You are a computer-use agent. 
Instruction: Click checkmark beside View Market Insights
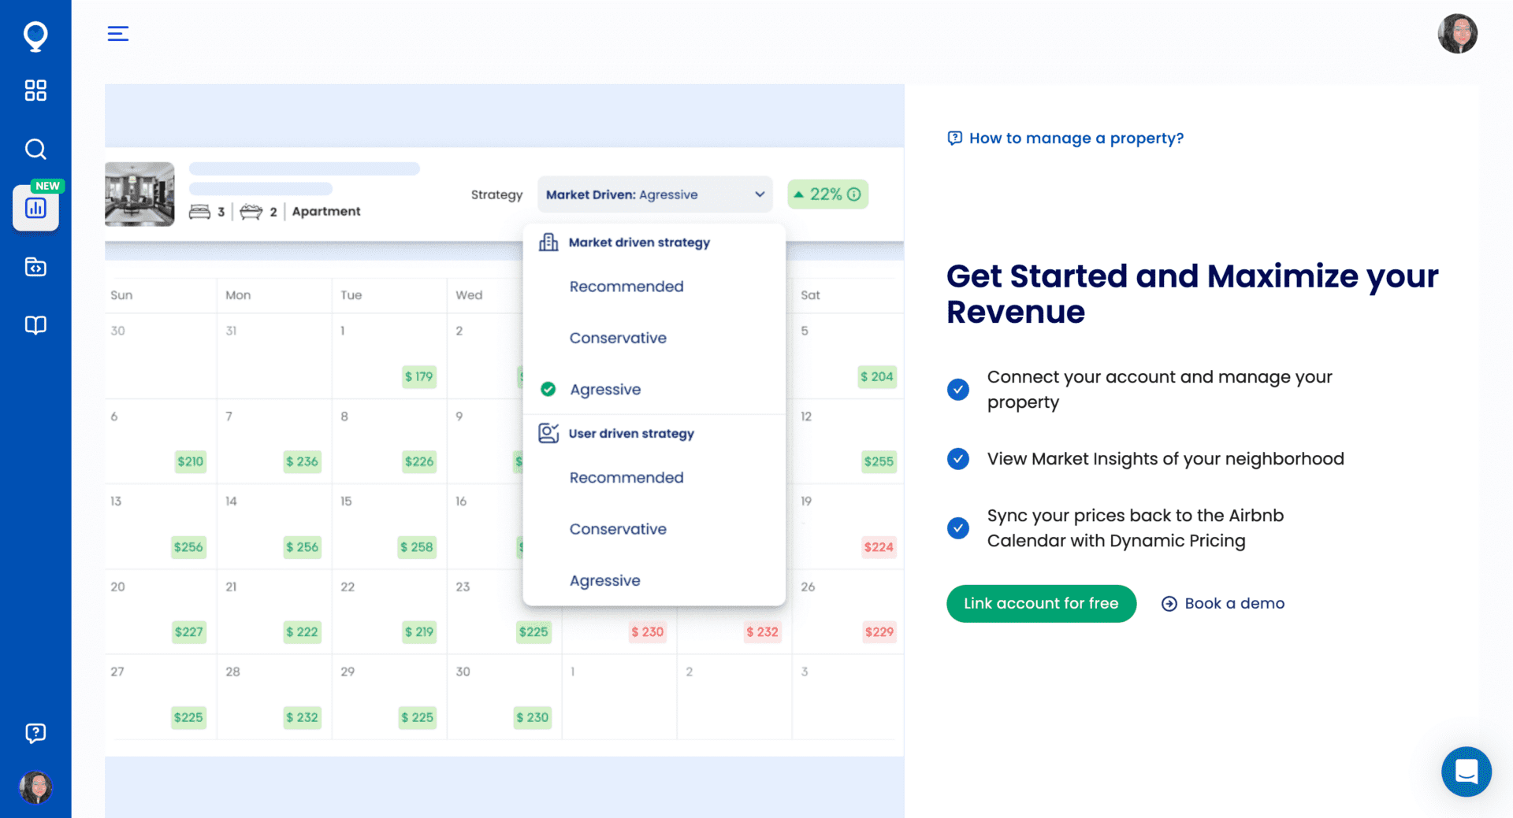(x=958, y=459)
